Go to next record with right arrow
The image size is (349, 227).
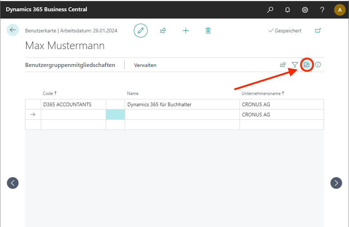[x=336, y=183]
